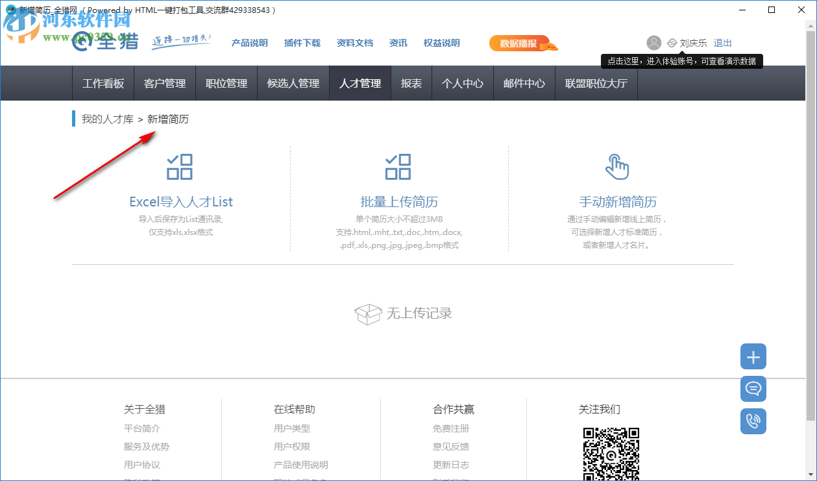Click the 批量上传简历 batch upload icon
Screen dimensions: 817x481
click(398, 167)
